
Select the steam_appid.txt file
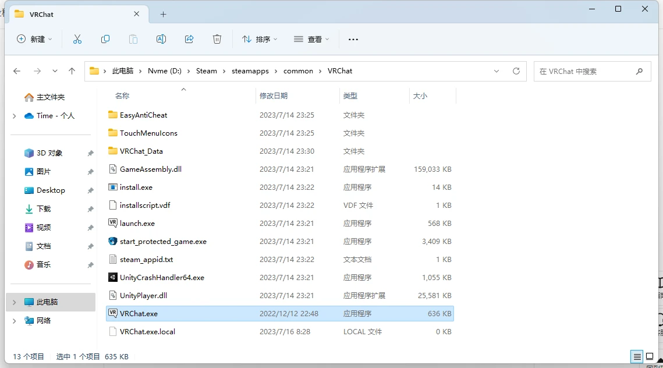point(280,259)
